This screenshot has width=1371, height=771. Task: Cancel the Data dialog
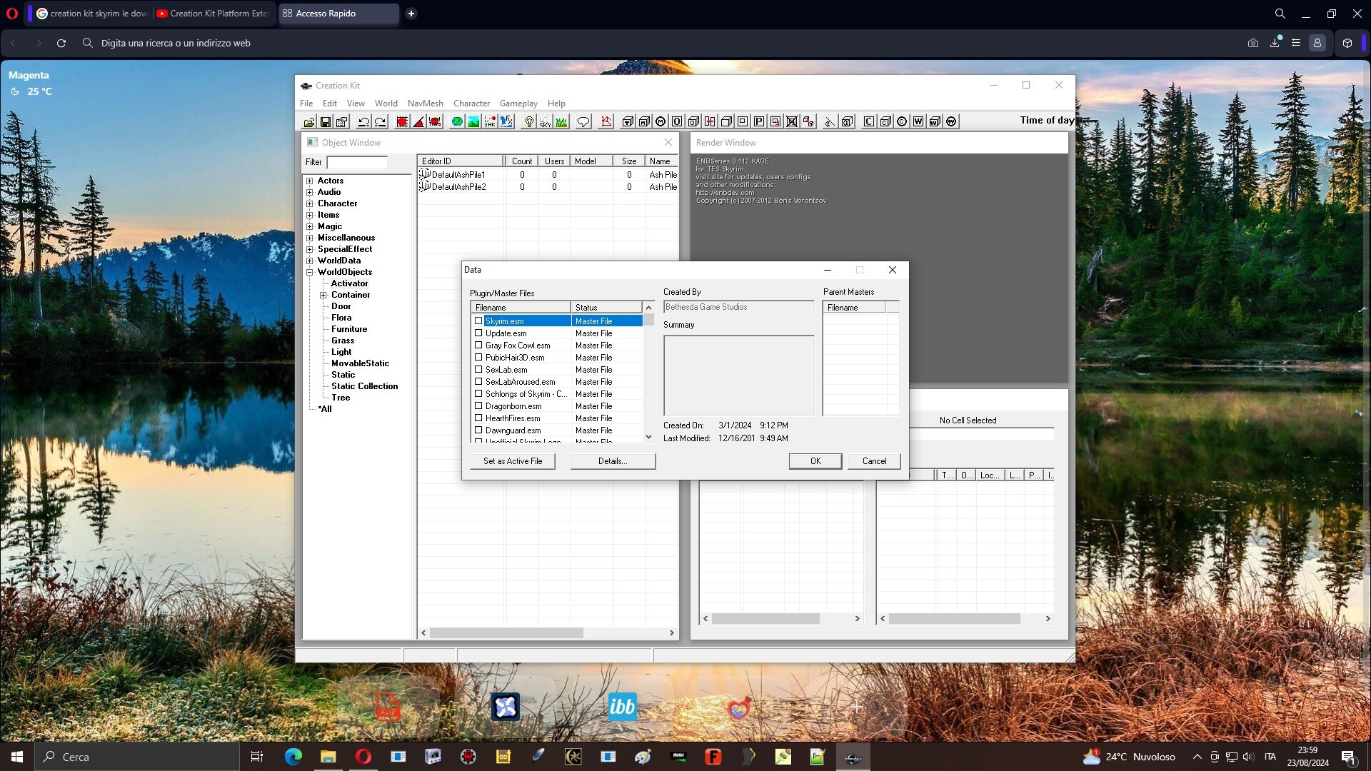coord(874,461)
